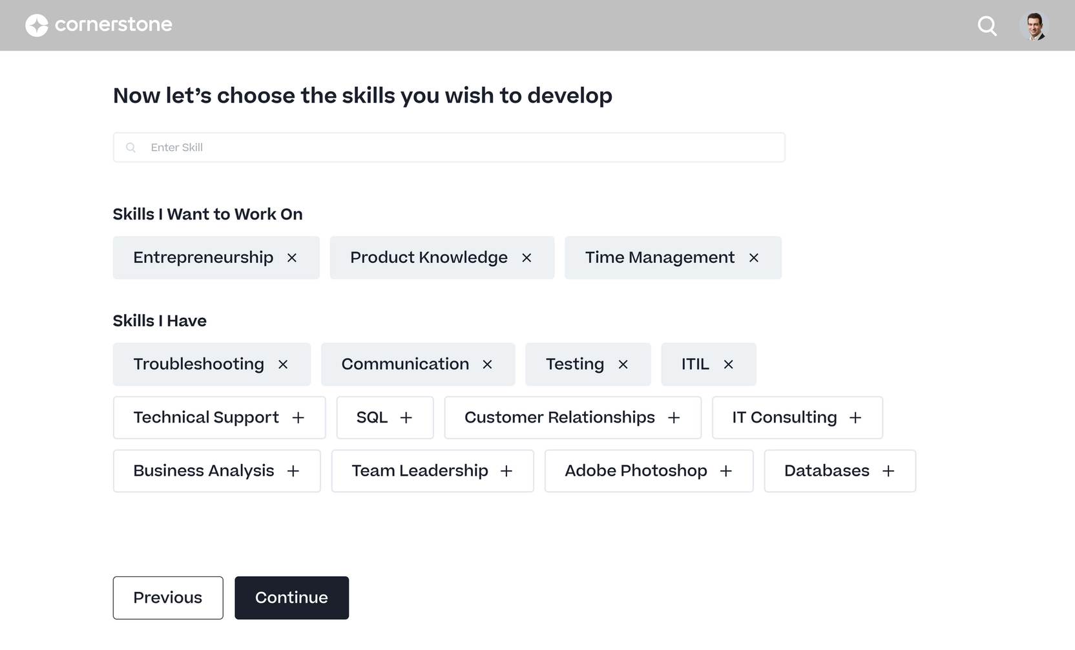Add SQL to Skills I Have

(406, 417)
